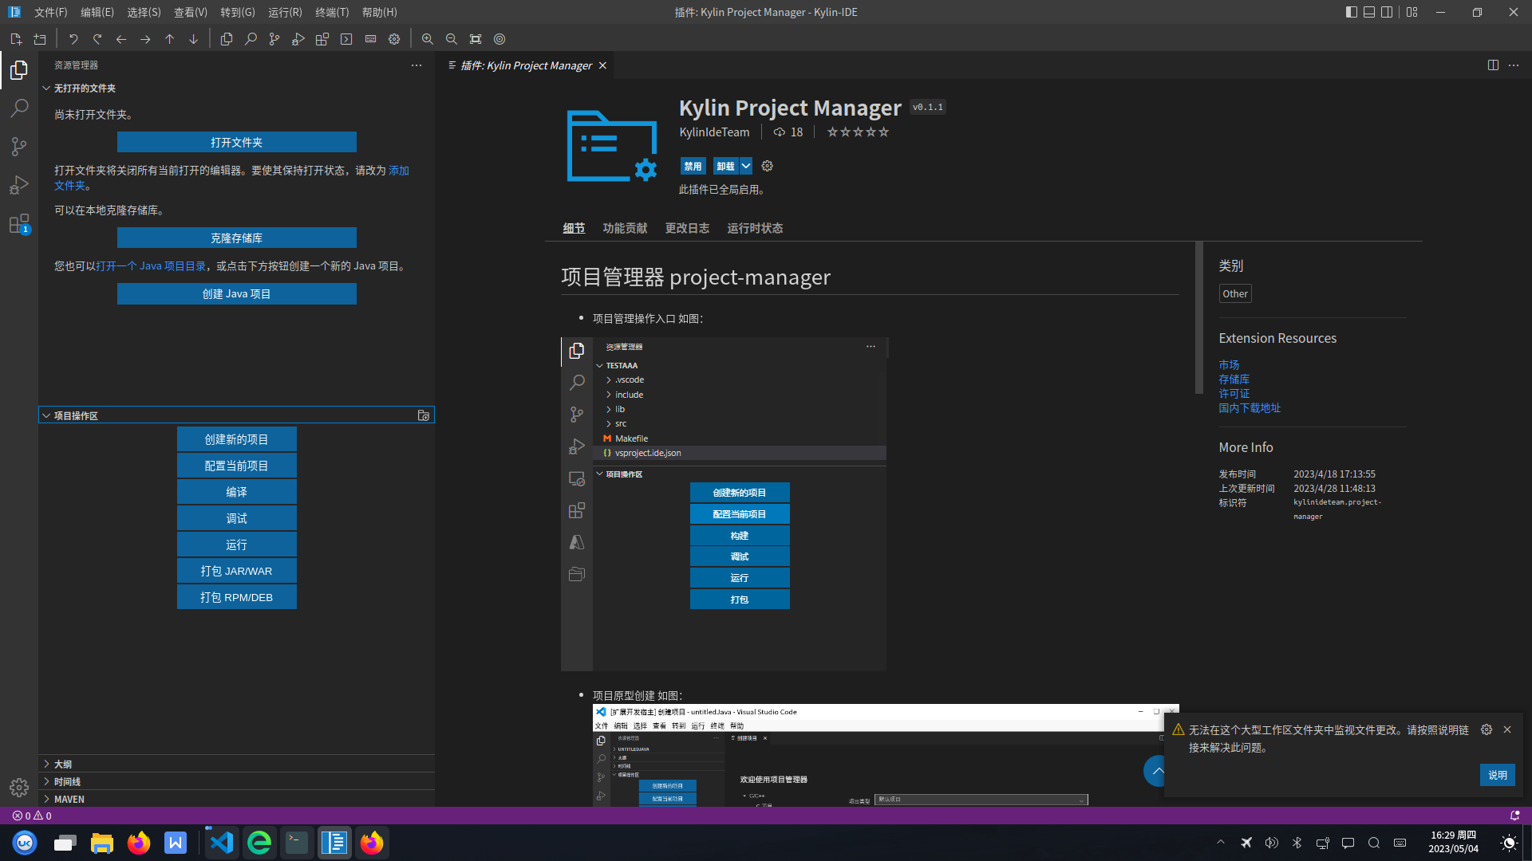Switch to the 更改日志 tab

[687, 228]
